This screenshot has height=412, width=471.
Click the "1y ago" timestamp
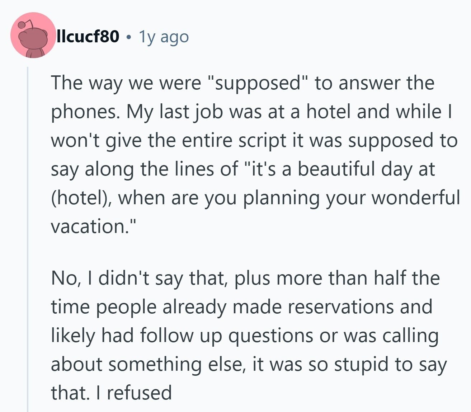click(164, 36)
